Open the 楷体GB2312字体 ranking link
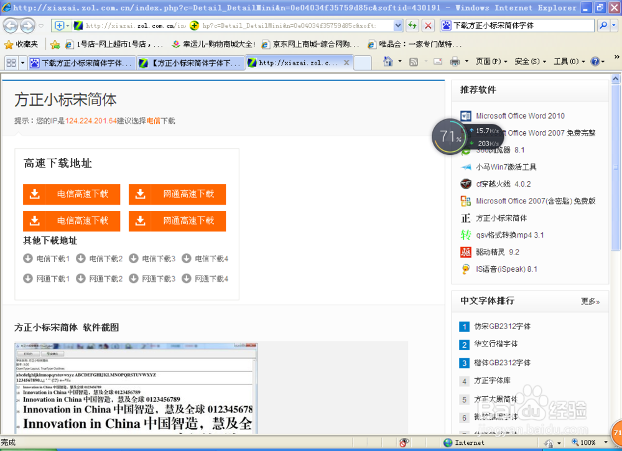The image size is (622, 451). (x=502, y=363)
